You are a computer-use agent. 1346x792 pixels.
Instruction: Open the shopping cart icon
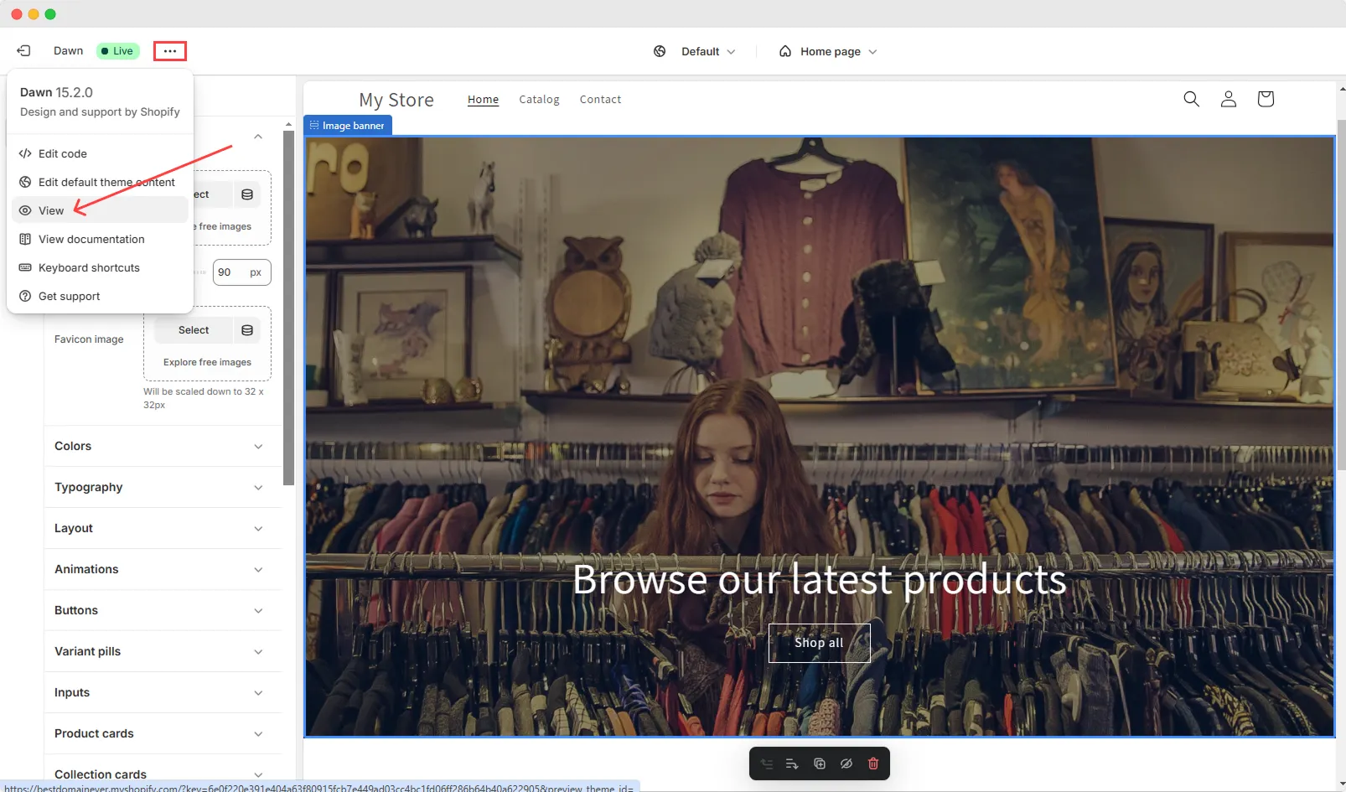pos(1266,98)
